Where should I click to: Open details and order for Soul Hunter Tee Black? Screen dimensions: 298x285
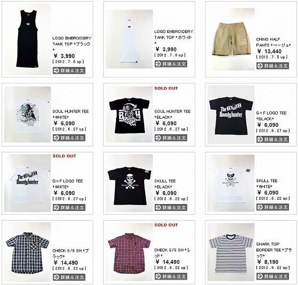(x=171, y=138)
